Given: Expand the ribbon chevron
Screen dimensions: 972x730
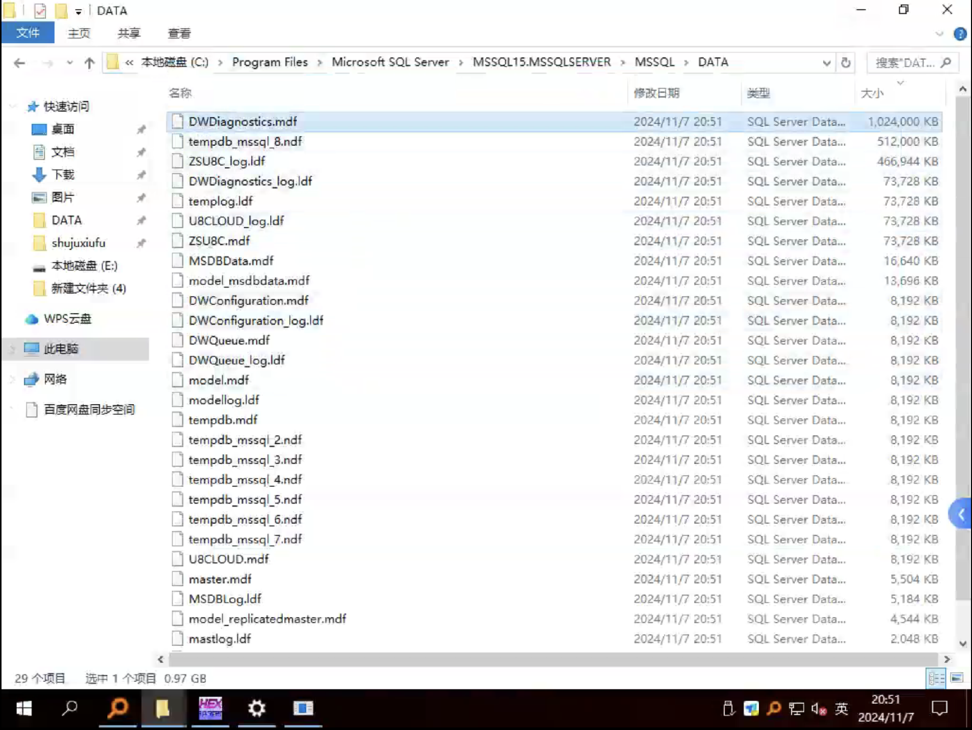Looking at the screenshot, I should [940, 34].
